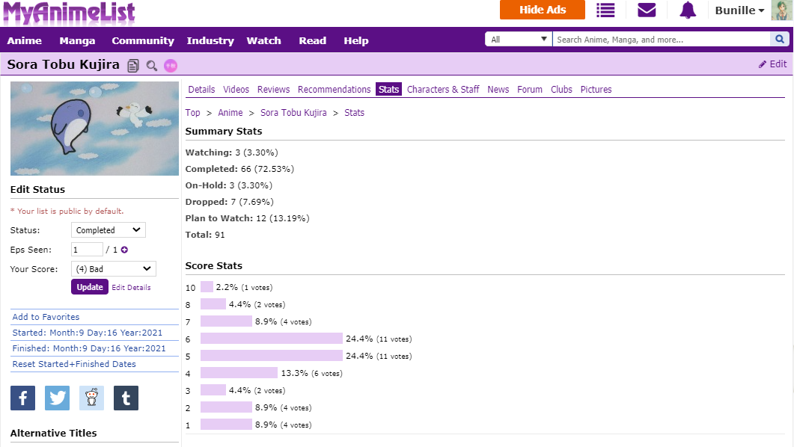Screen dimensions: 794x447
Task: Open the Bunille user menu
Action: coord(739,10)
